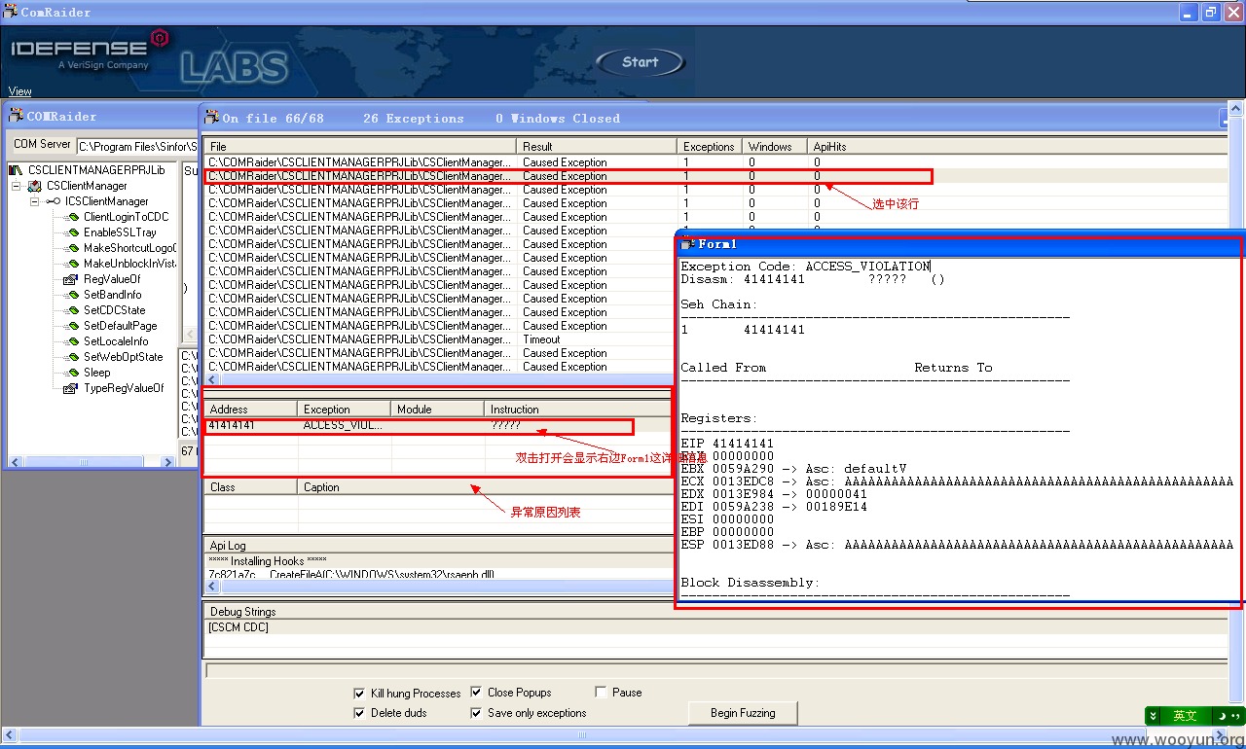The image size is (1246, 749).
Task: Click the SetCDCState method icon
Action: point(71,310)
